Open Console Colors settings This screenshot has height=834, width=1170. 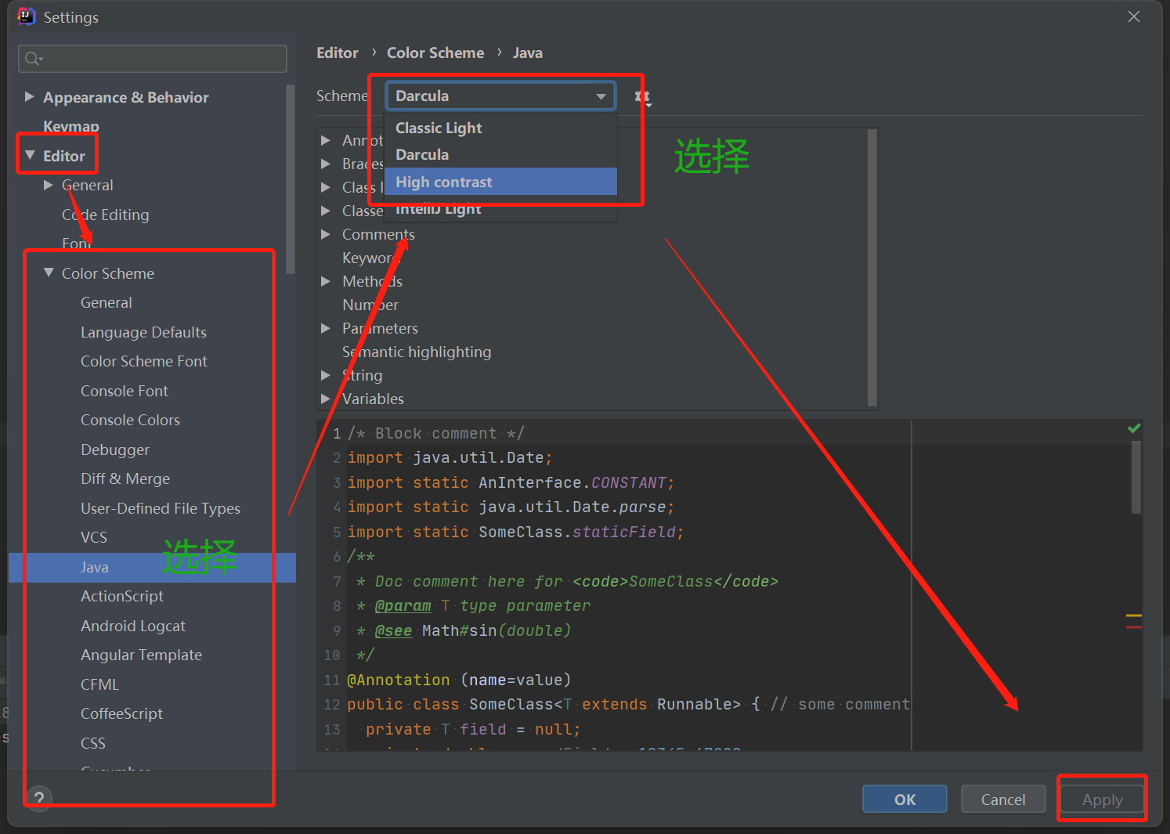click(x=130, y=420)
